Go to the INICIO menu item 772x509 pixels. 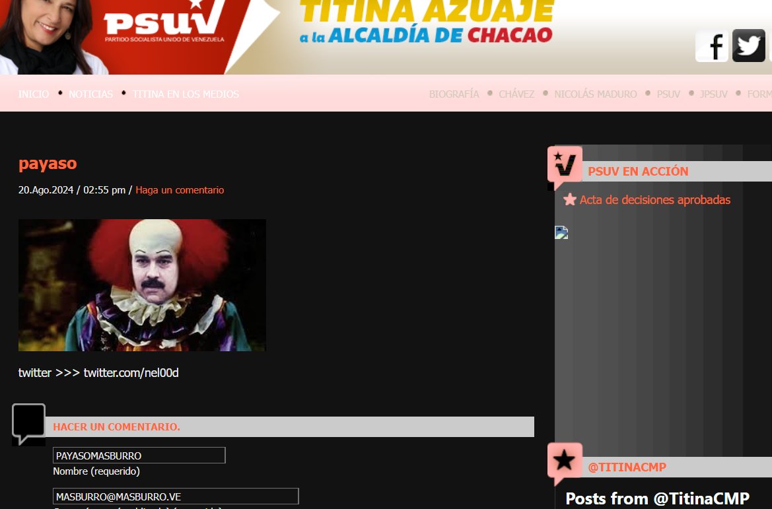pos(34,94)
